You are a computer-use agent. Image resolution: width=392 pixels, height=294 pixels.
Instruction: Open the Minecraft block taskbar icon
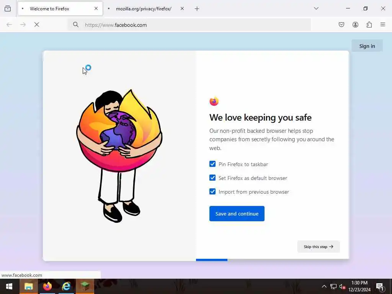85,286
